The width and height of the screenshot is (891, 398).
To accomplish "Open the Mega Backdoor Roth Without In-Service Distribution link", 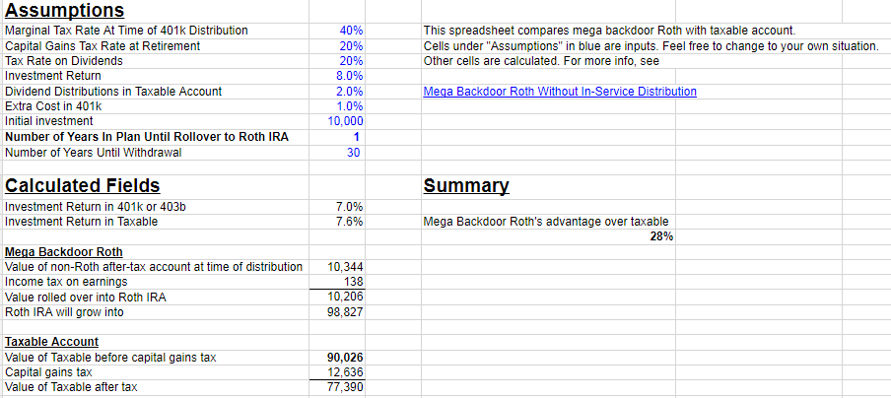I will 559,92.
